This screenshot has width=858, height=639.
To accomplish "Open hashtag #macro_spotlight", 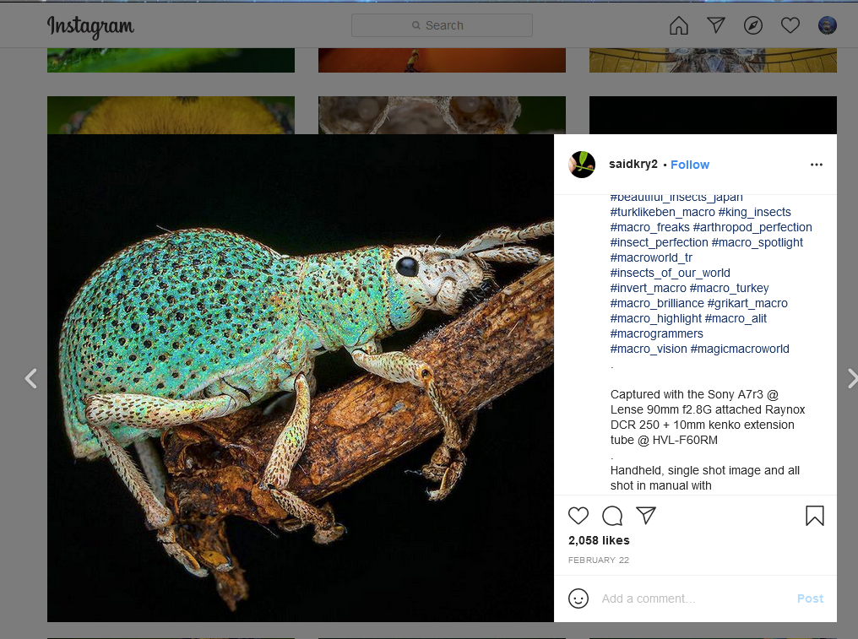I will pos(758,243).
